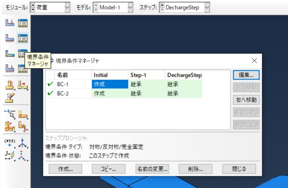Image resolution: width=288 pixels, height=188 pixels.
Task: Click the 名前の変更... button
Action: click(152, 169)
